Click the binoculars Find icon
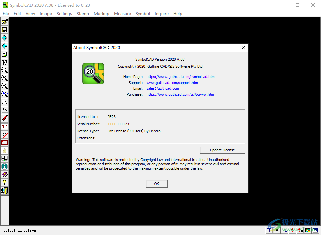321x235 pixels. tap(4, 62)
